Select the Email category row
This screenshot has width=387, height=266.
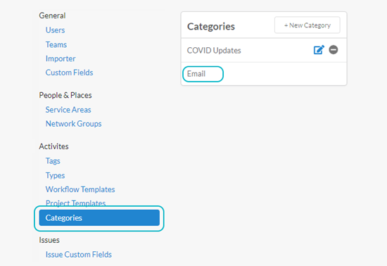[x=264, y=74]
